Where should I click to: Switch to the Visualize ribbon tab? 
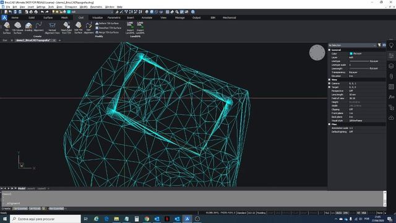pos(97,18)
